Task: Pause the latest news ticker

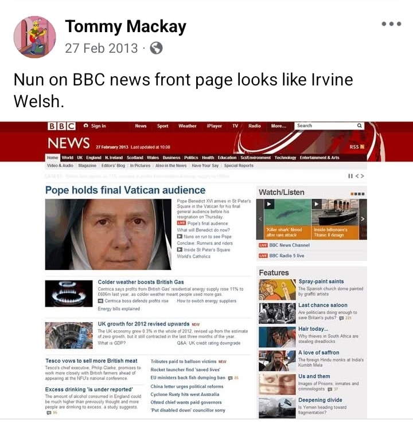Action: (x=350, y=176)
